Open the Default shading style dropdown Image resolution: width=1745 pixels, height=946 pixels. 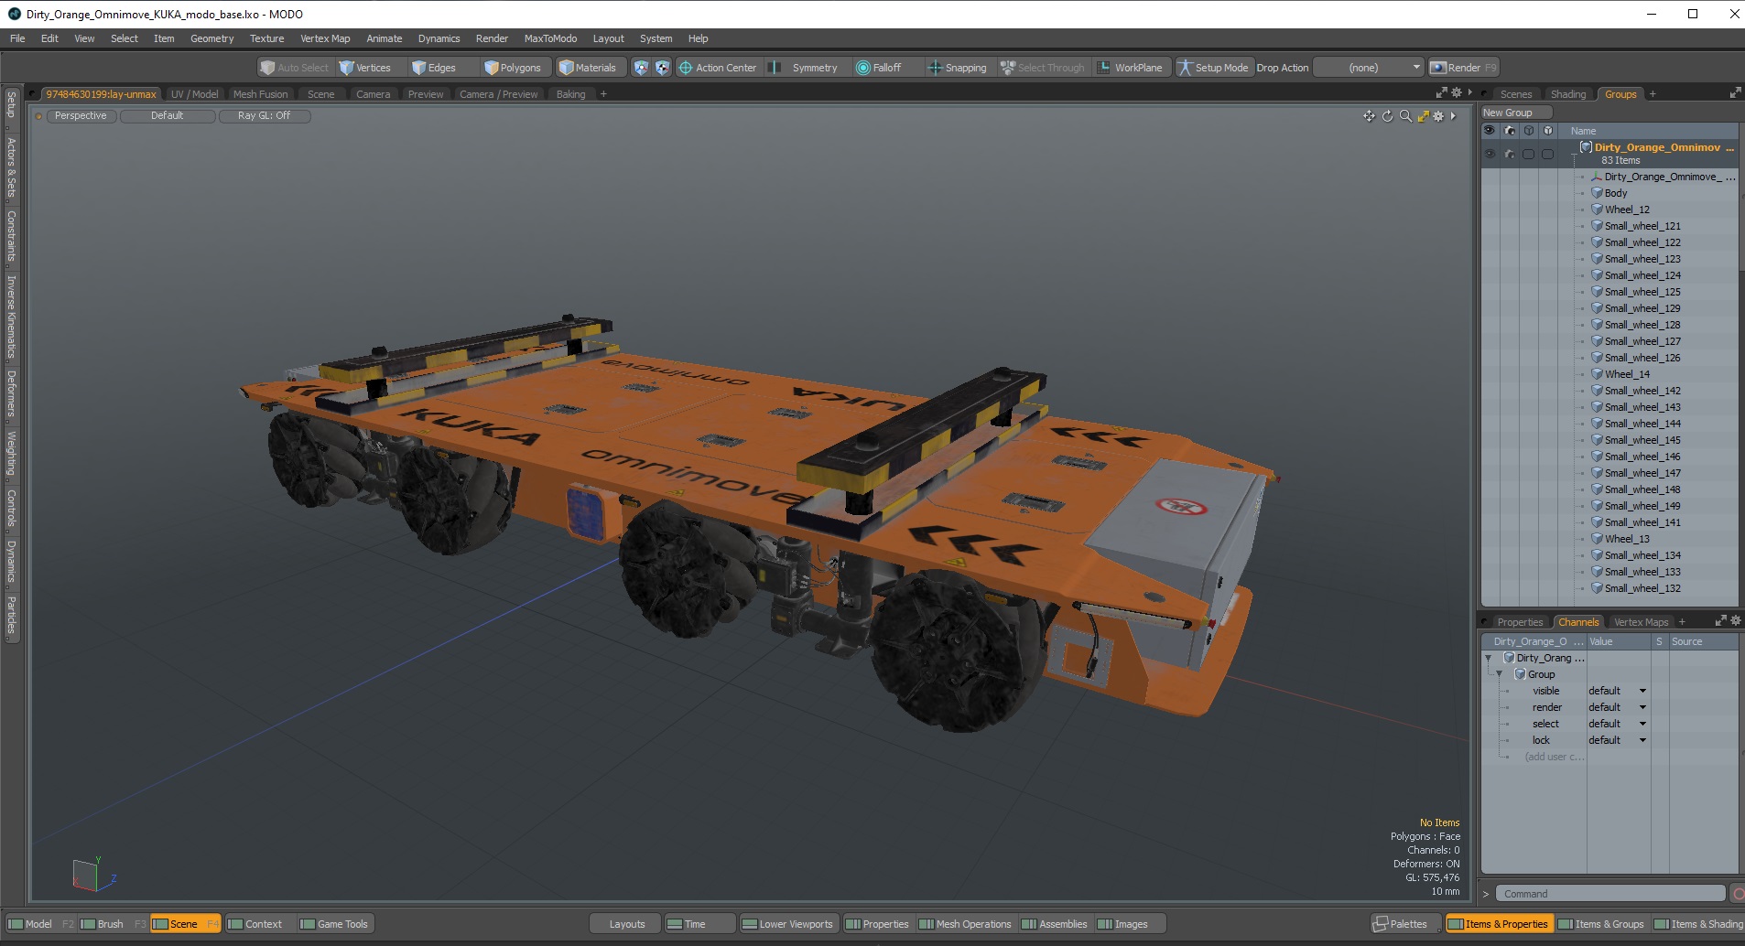(168, 116)
